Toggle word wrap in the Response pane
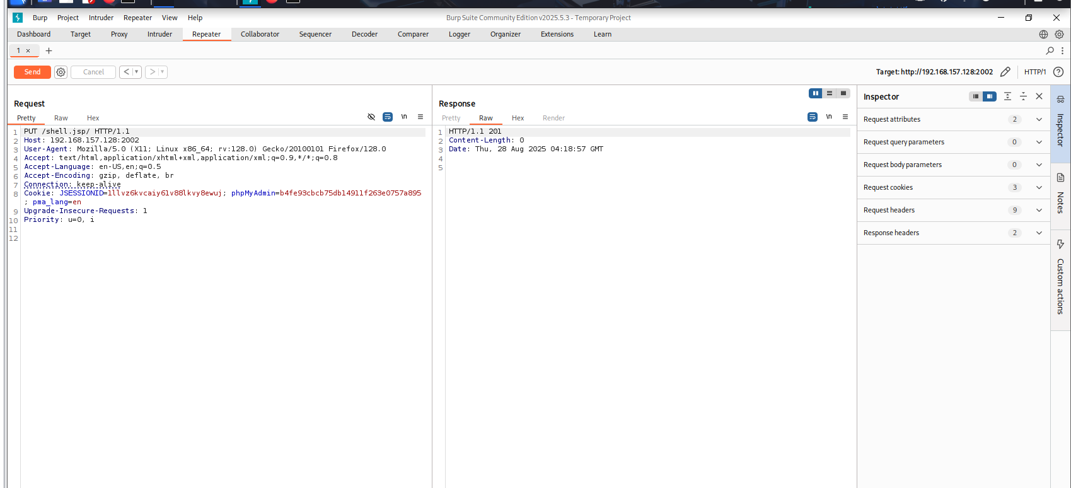Image resolution: width=1071 pixels, height=488 pixels. pos(813,117)
